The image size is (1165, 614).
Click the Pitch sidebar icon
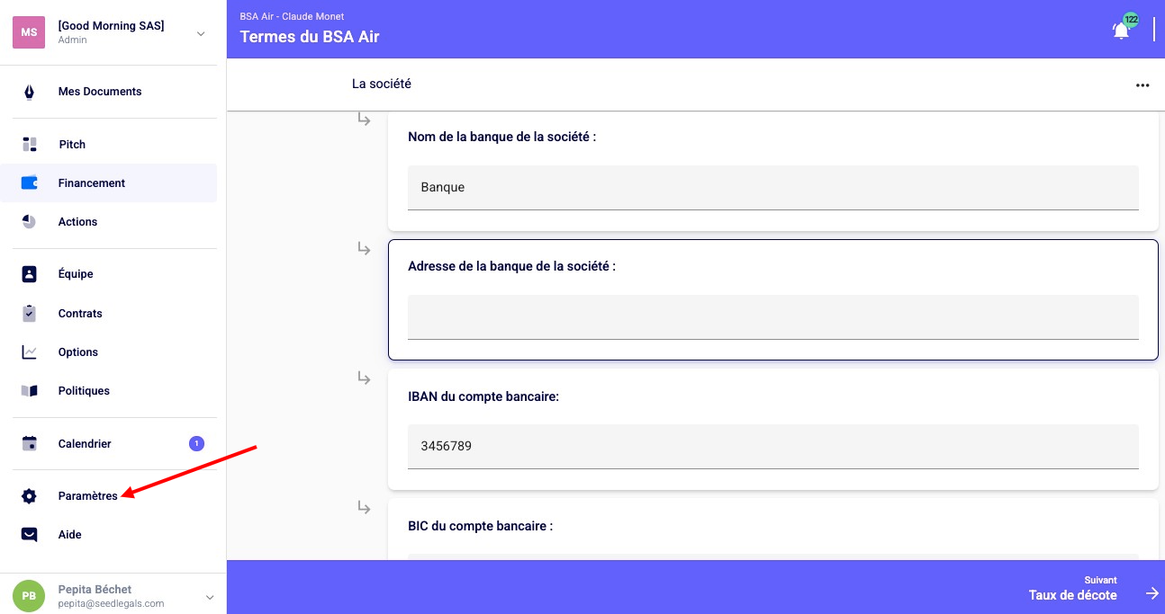click(30, 144)
